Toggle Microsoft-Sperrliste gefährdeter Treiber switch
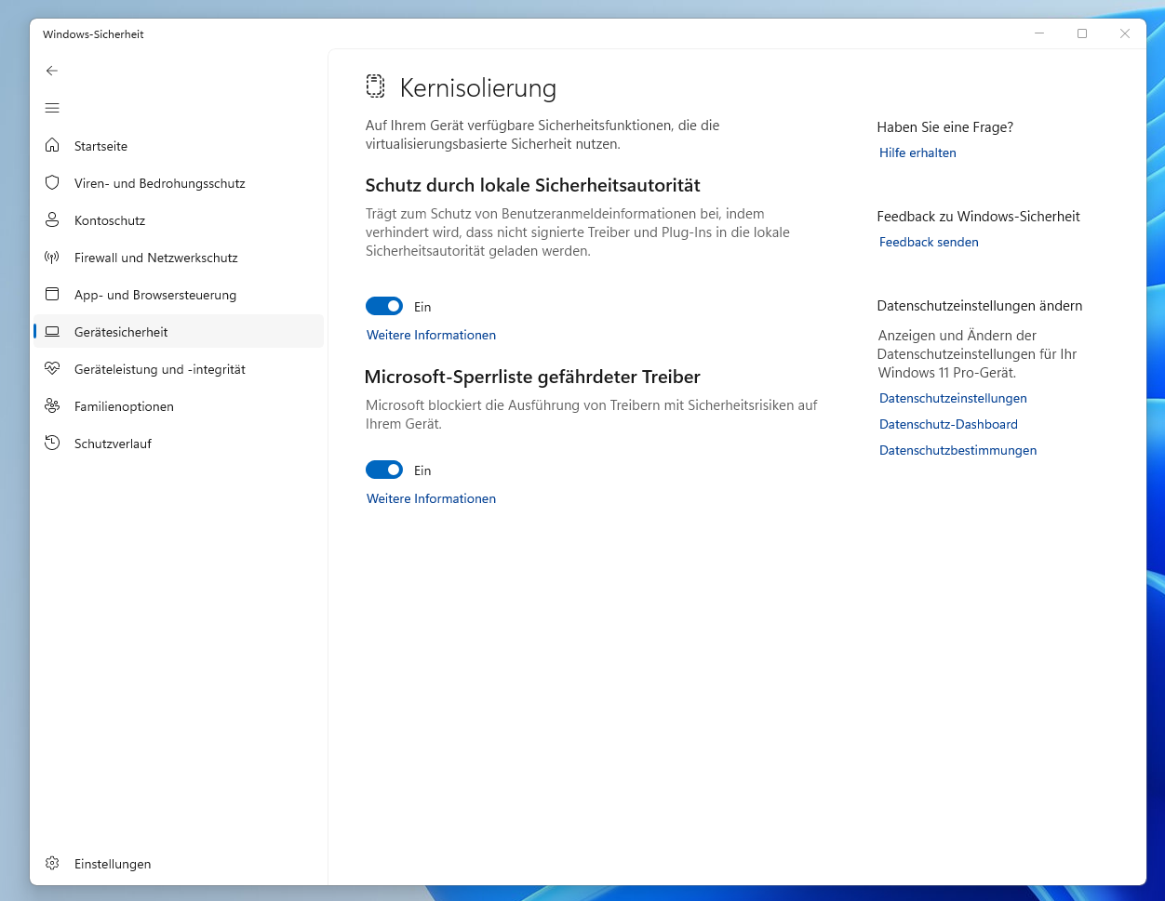Screen dimensions: 1165x901 tap(384, 470)
